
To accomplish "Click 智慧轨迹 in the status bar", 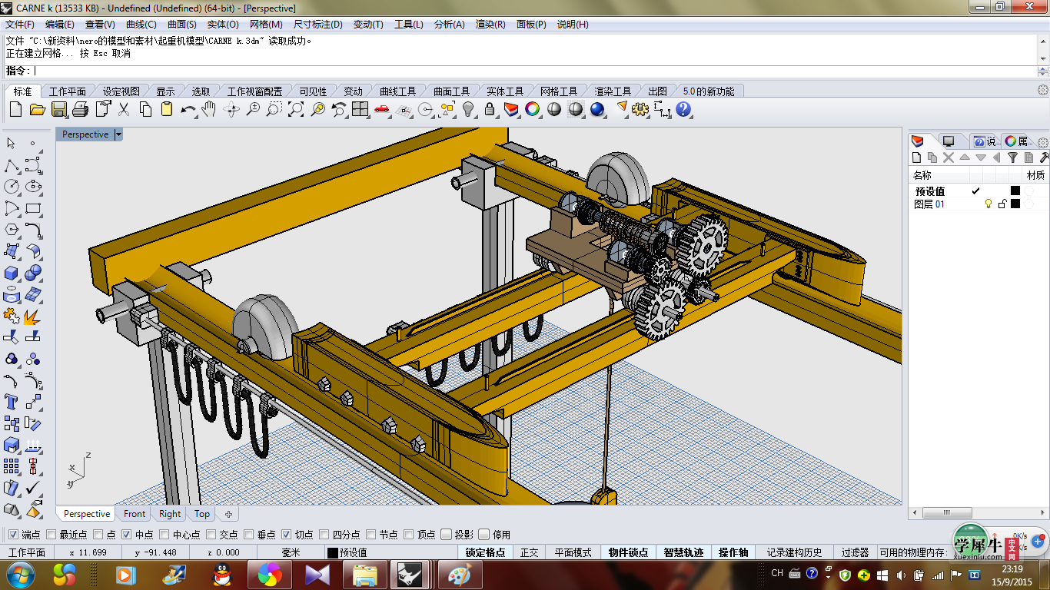I will coord(683,552).
